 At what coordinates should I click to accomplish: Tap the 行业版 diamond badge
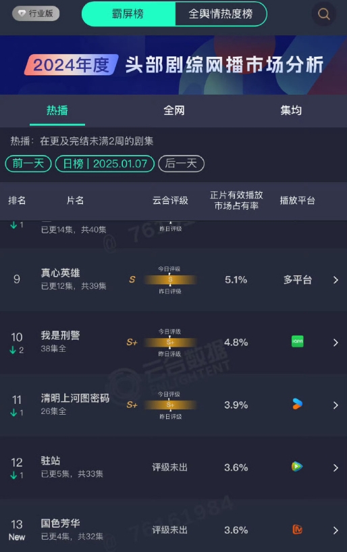36,14
